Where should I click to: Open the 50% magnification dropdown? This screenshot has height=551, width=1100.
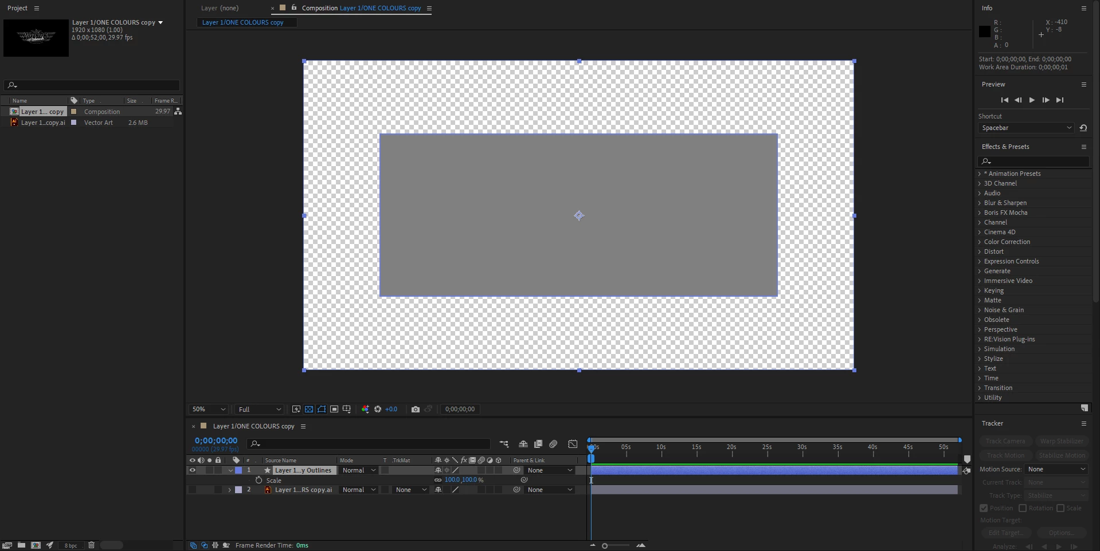(x=209, y=409)
